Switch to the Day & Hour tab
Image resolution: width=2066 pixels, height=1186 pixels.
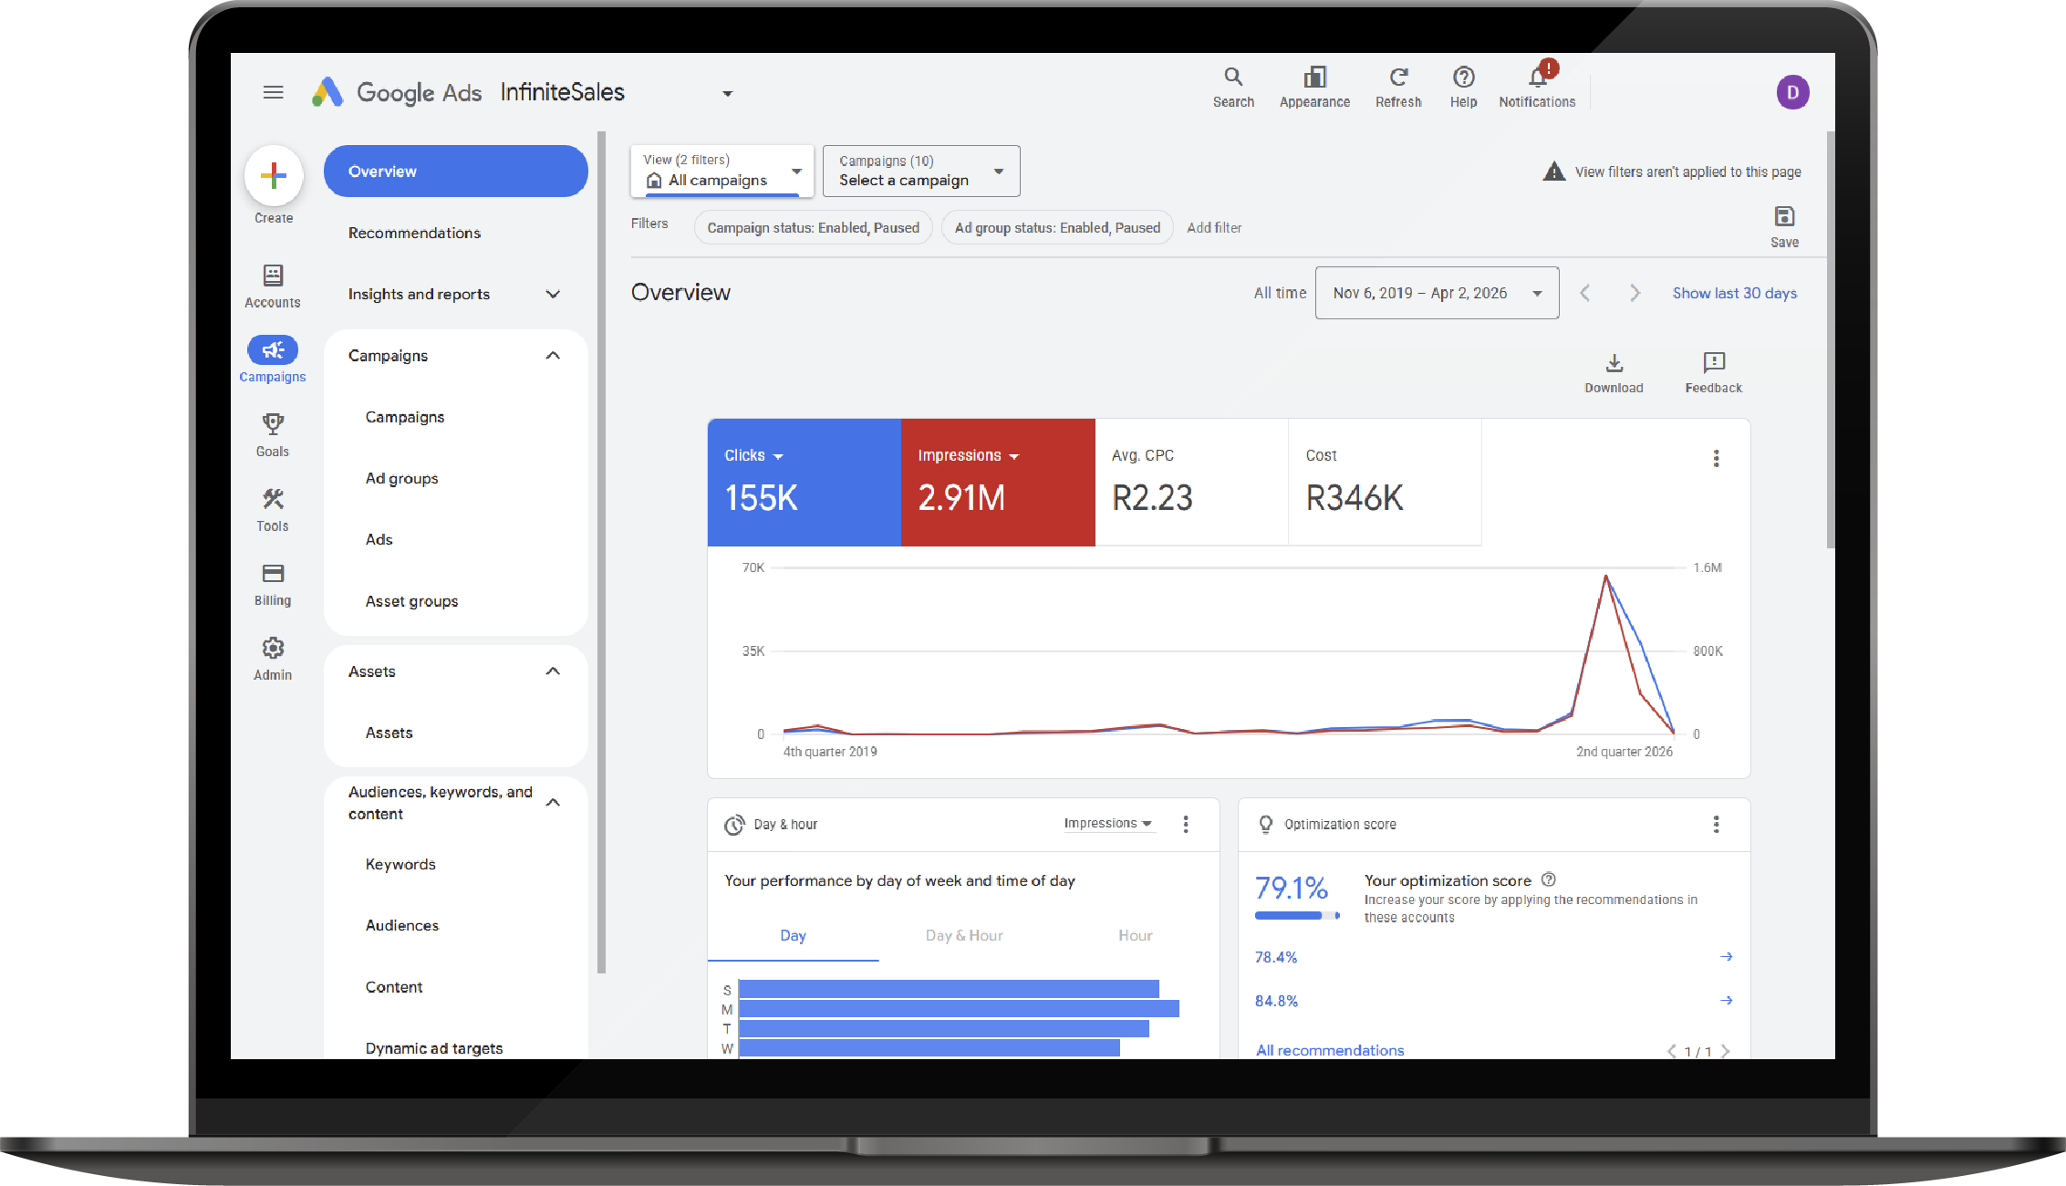tap(963, 935)
